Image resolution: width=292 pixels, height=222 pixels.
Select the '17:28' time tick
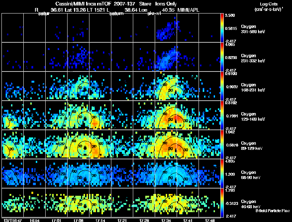[144, 220]
